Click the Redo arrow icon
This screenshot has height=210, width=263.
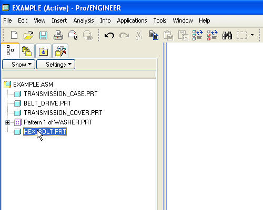coord(124,35)
